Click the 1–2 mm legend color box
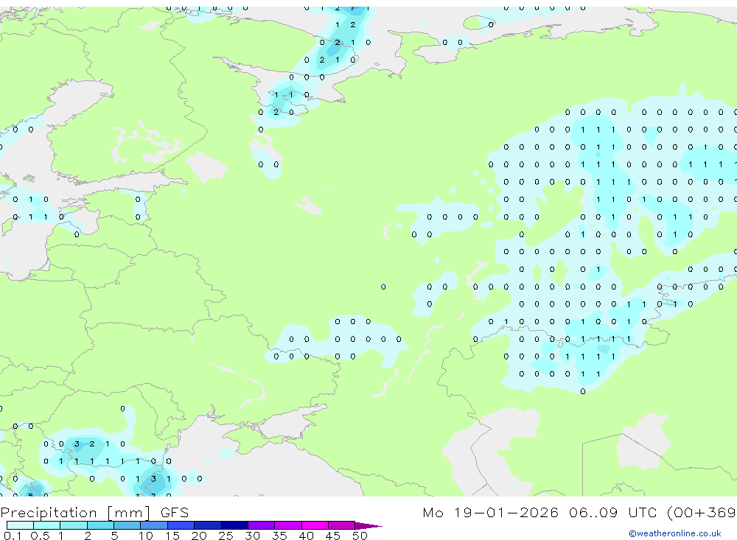The width and height of the screenshot is (737, 540). (x=74, y=525)
